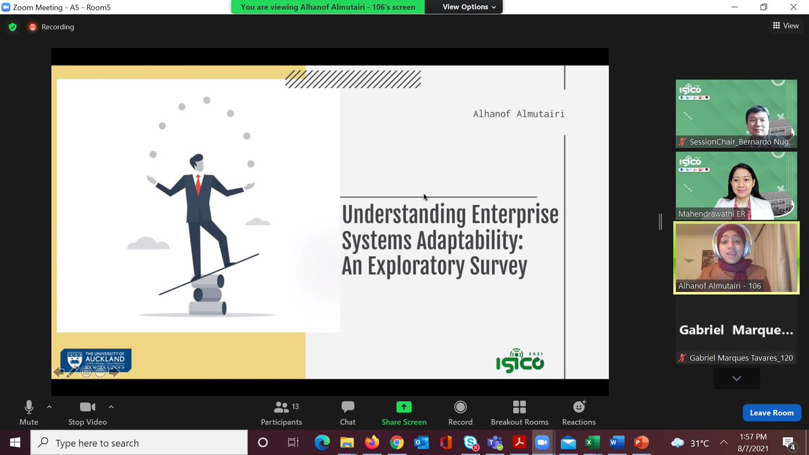Show hidden system tray icons
Viewport: 809px width, 455px height.
click(723, 443)
